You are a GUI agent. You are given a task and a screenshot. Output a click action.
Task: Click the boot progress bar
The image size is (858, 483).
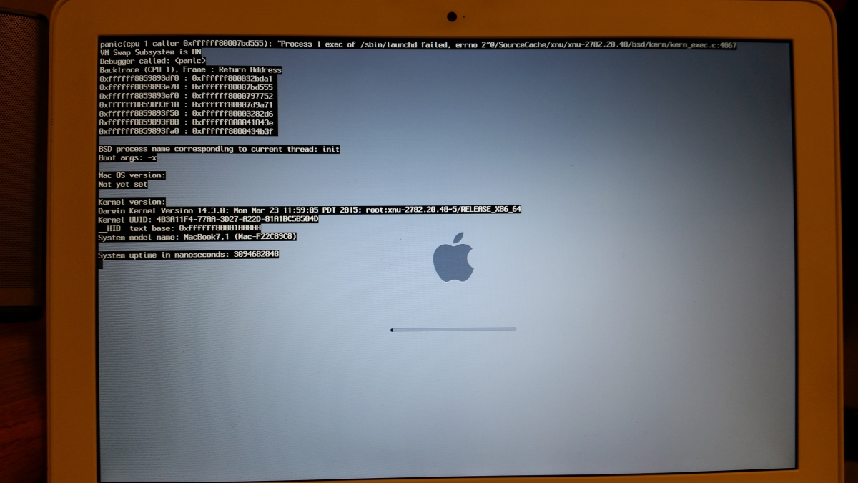(453, 329)
